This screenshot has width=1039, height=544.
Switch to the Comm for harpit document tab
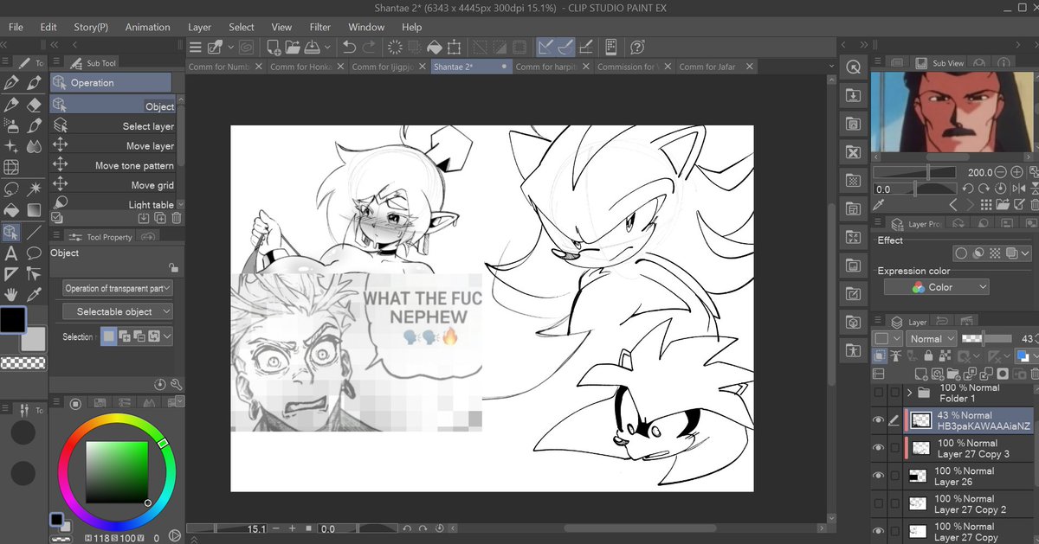553,67
